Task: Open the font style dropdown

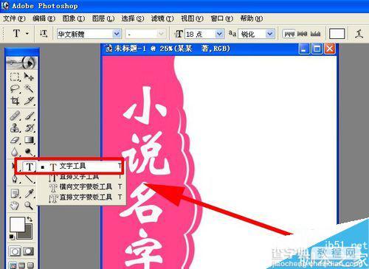Action: point(161,34)
